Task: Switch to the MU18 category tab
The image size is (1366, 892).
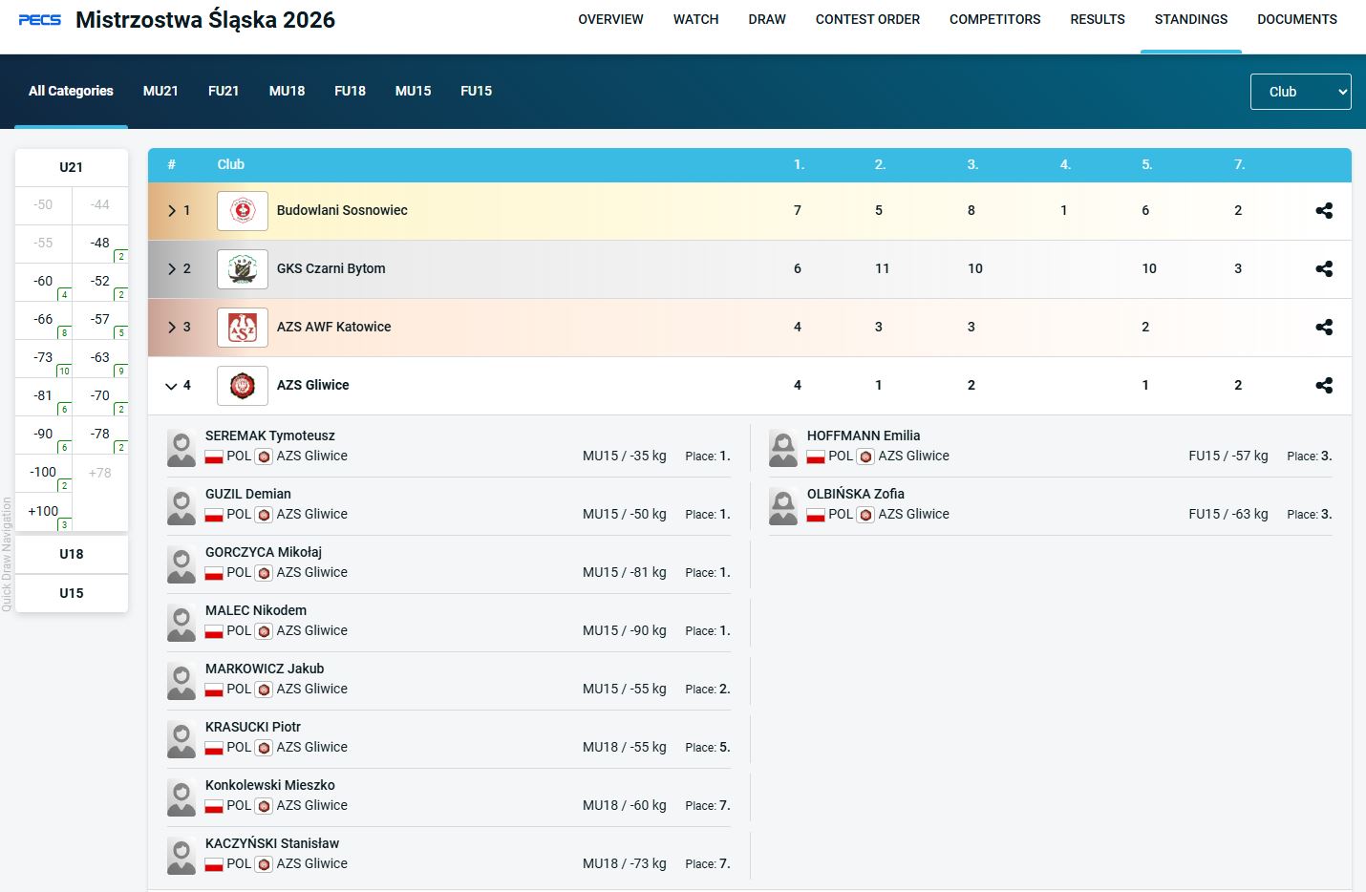Action: click(x=287, y=91)
